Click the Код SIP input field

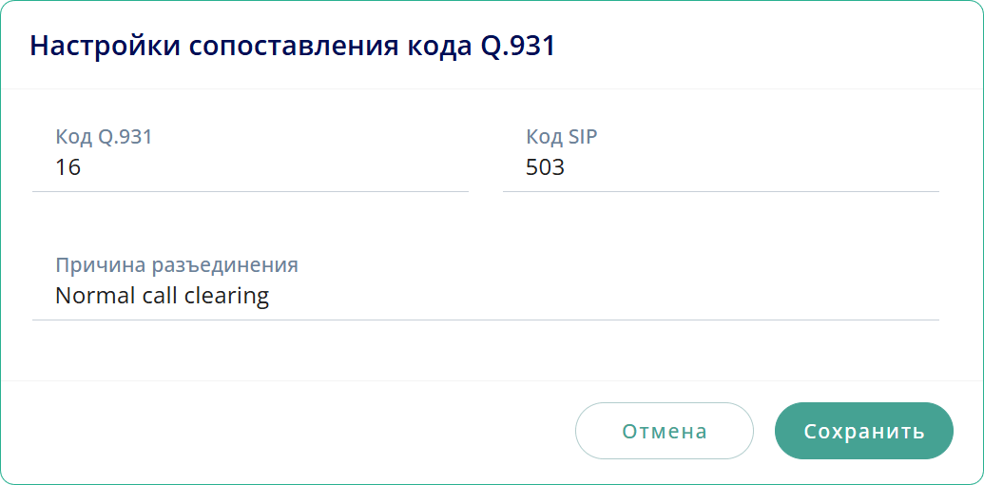(x=720, y=168)
